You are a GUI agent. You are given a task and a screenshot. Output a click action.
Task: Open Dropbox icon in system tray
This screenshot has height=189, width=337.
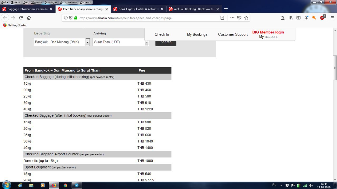tap(287, 185)
